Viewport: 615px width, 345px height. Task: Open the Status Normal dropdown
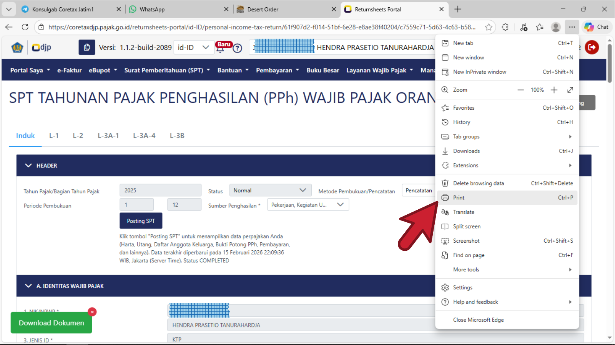(270, 191)
